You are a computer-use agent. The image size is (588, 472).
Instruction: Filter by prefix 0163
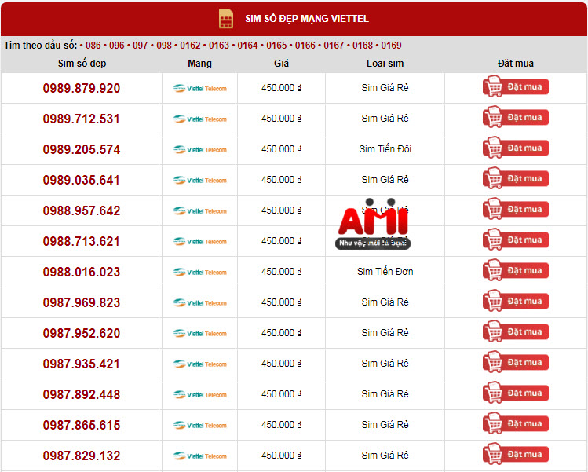coord(219,46)
